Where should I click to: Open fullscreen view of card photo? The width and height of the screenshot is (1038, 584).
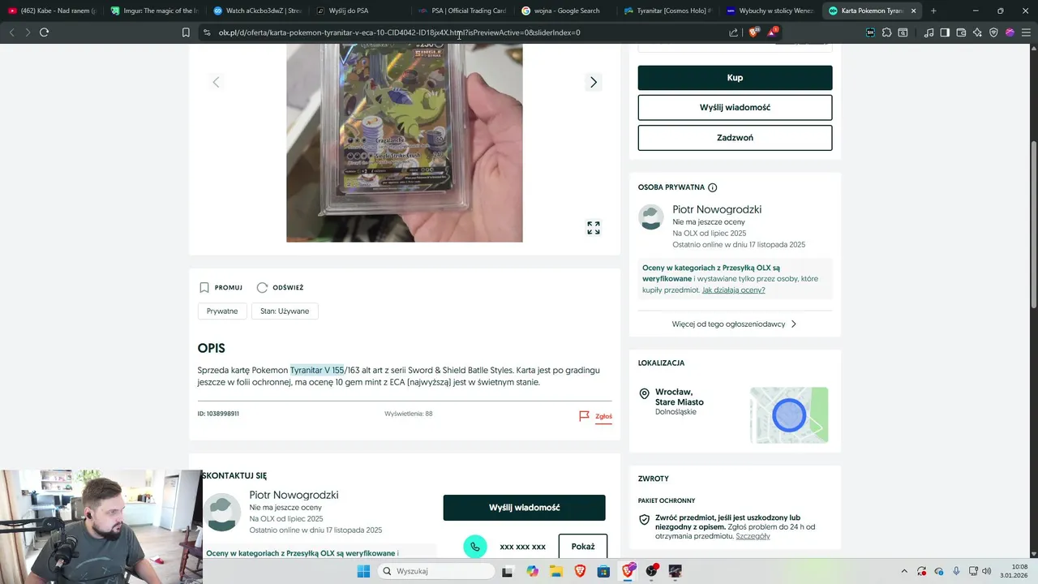594,228
